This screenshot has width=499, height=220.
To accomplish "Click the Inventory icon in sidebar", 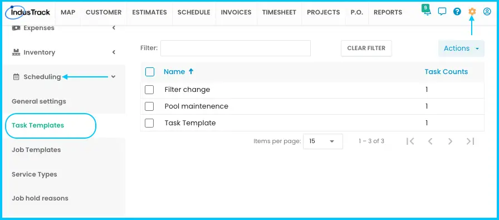I will click(16, 52).
